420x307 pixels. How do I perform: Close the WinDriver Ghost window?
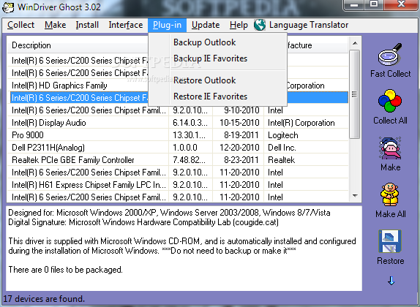point(401,5)
